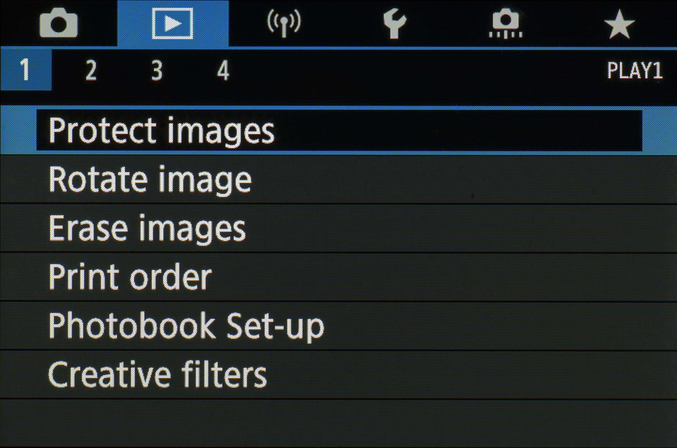Select Playback page 1 tab
677x448 pixels.
(25, 70)
